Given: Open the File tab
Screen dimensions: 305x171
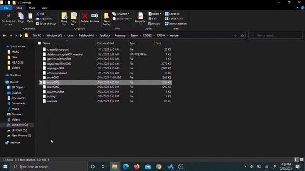Looking at the screenshot, I should pos(6,8).
